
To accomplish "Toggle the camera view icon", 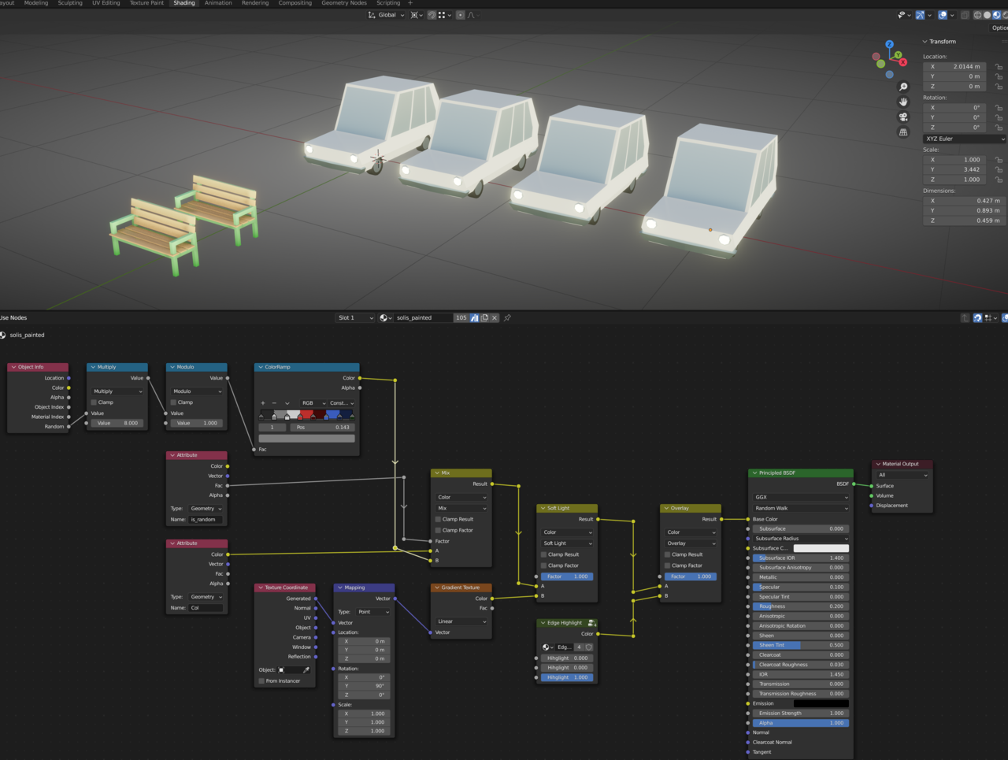I will [x=903, y=117].
